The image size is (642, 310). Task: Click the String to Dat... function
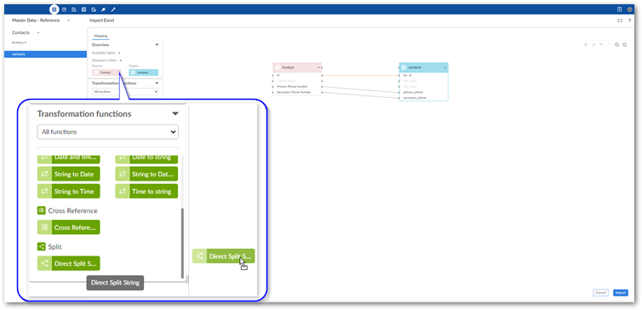146,174
